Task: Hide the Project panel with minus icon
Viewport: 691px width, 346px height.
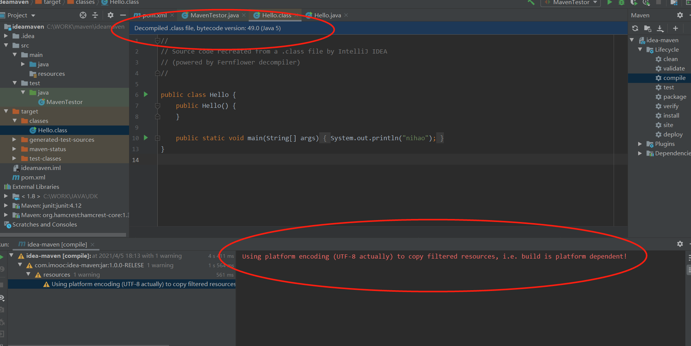Action: [123, 15]
